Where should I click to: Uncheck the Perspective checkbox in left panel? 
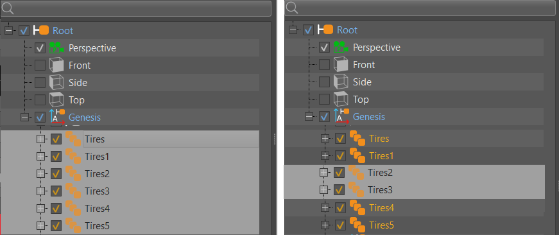40,48
